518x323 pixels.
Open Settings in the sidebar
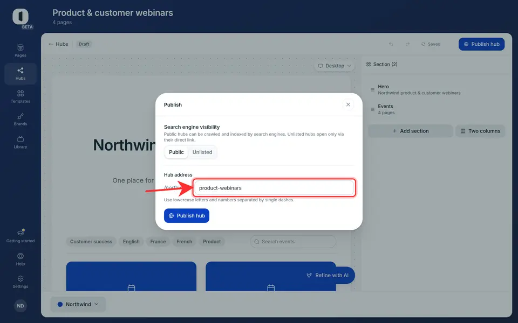[x=21, y=282]
